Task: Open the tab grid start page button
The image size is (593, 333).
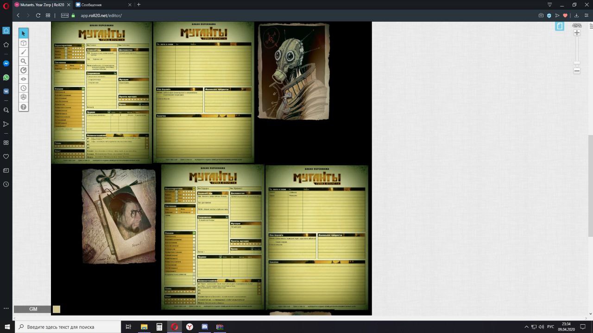Action: 48,15
